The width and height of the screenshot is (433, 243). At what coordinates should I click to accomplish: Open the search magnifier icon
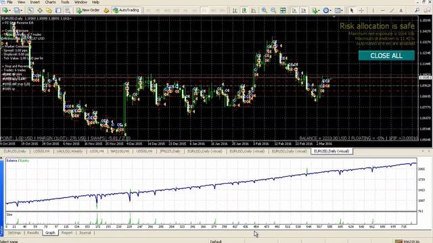point(417,10)
